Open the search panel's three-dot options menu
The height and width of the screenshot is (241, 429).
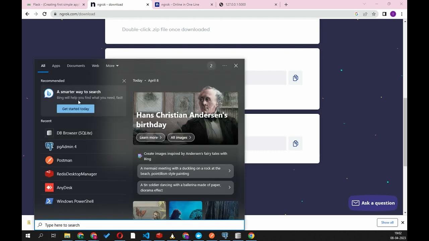click(x=225, y=66)
